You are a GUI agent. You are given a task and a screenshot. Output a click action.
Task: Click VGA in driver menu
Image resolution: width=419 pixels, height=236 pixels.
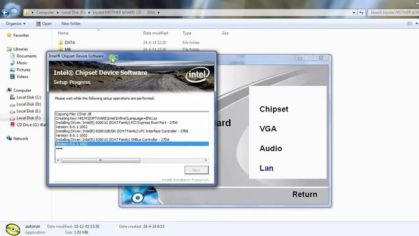[268, 128]
